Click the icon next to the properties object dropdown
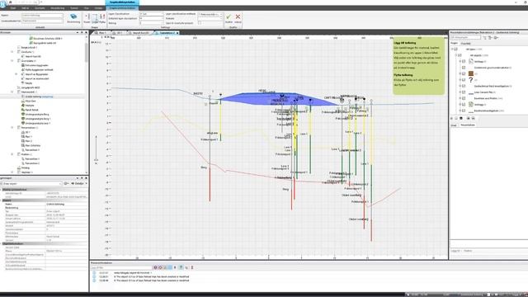The width and height of the screenshot is (528, 297). click(66, 183)
